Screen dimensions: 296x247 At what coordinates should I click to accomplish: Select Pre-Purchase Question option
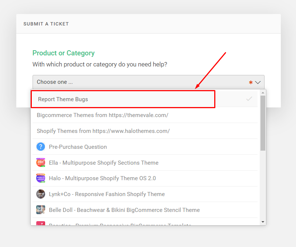[145, 147]
